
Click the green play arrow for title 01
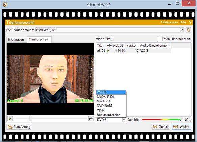coord(108,51)
